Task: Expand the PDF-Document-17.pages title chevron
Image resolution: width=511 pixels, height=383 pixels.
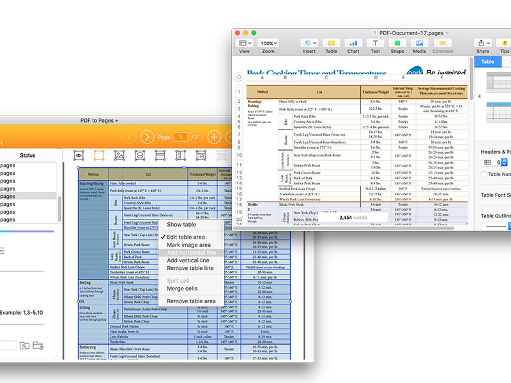Action: [x=447, y=33]
